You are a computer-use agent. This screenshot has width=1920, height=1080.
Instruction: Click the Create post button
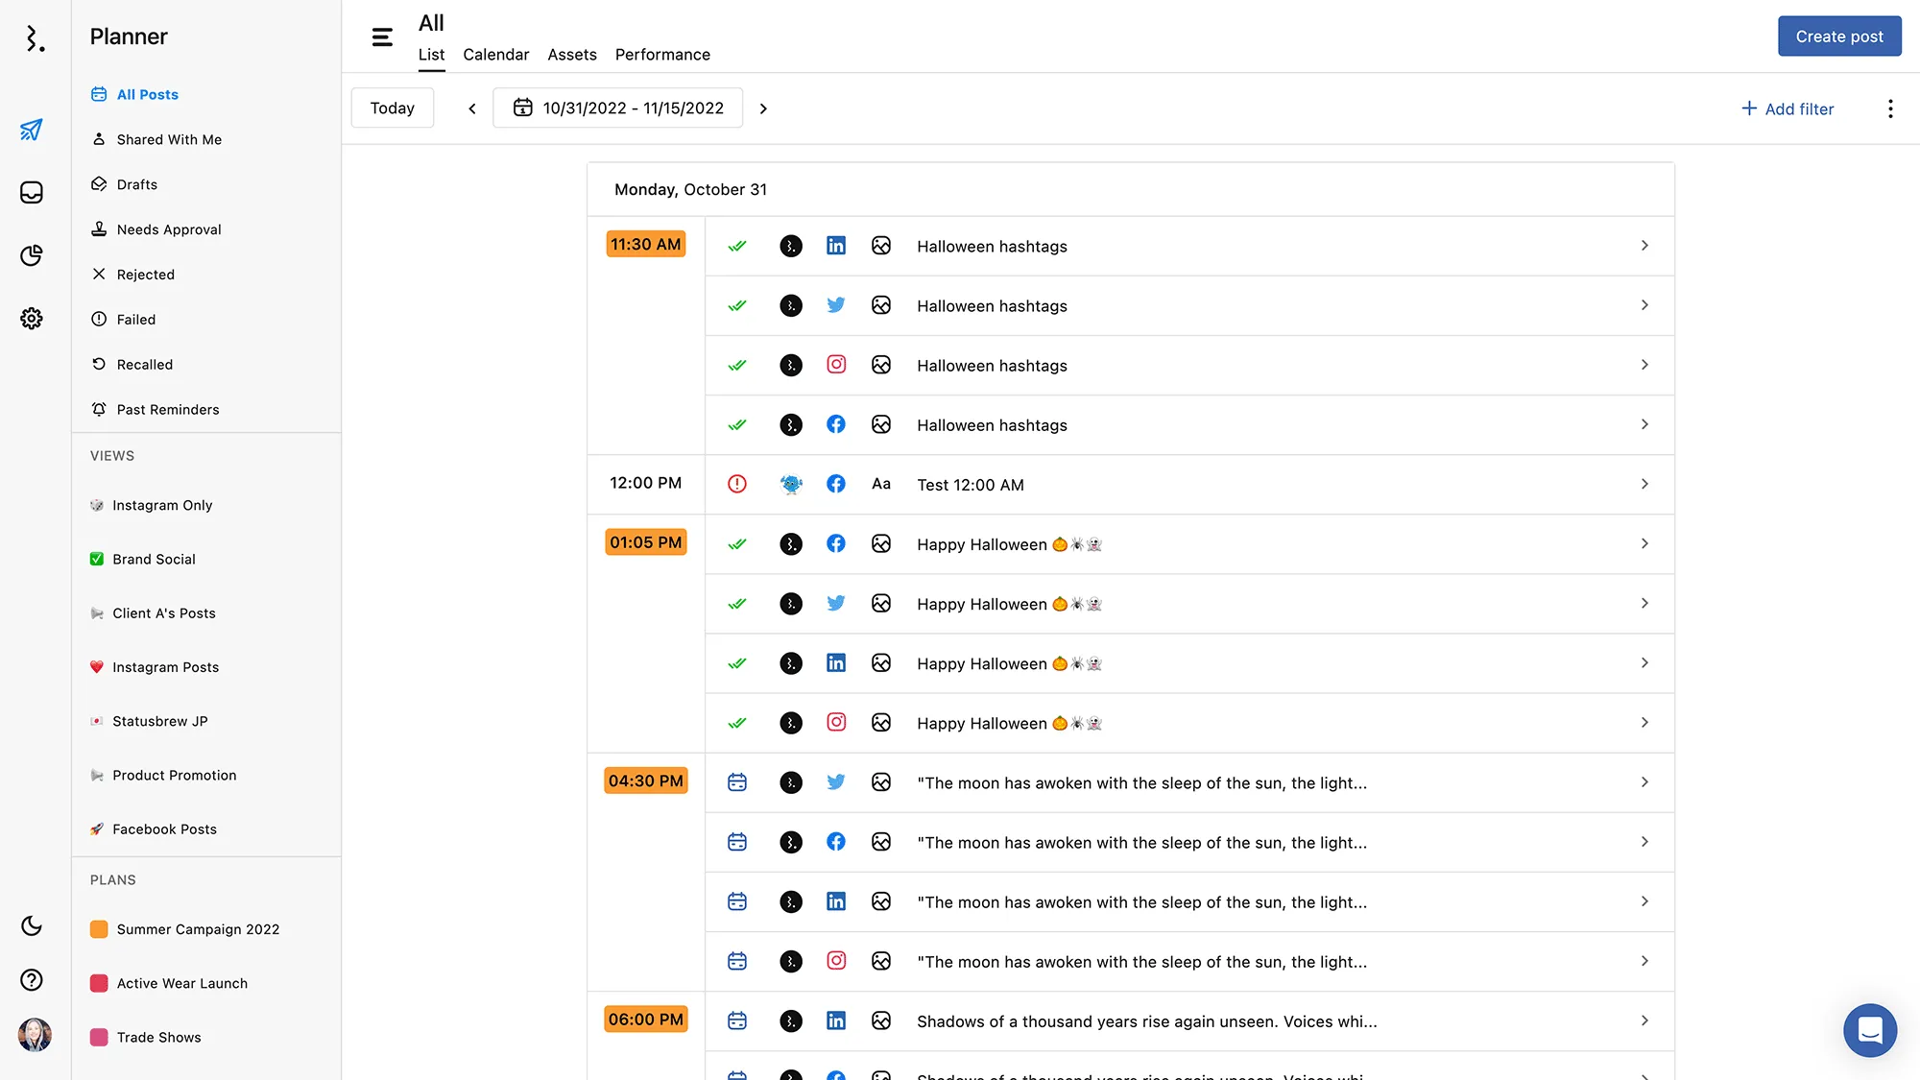1838,36
